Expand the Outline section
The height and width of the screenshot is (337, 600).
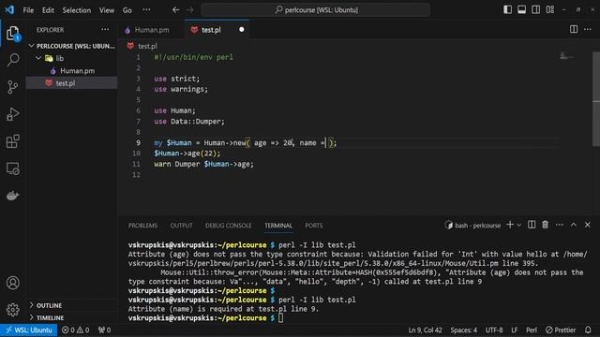tap(71, 305)
